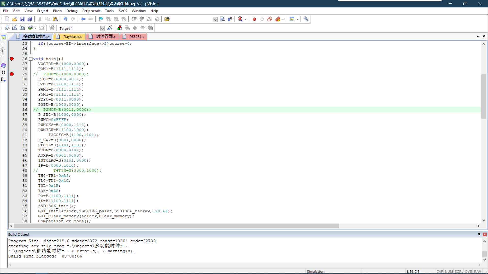This screenshot has height=274, width=488.
Task: Click the editor scroll-down arrow
Action: [484, 221]
